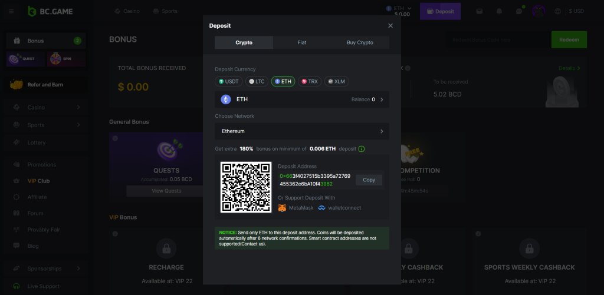Click the Recharge lock icon
Screen dimensions: 604x295
[x=166, y=249]
